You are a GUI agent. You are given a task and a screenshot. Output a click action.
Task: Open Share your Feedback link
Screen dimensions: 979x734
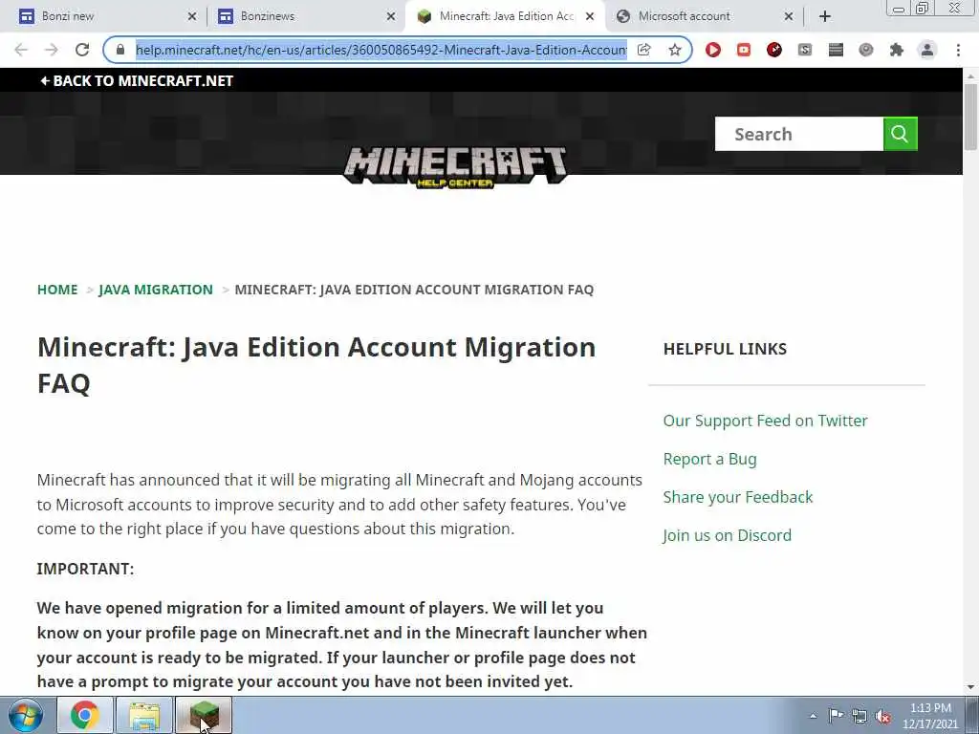coord(737,497)
